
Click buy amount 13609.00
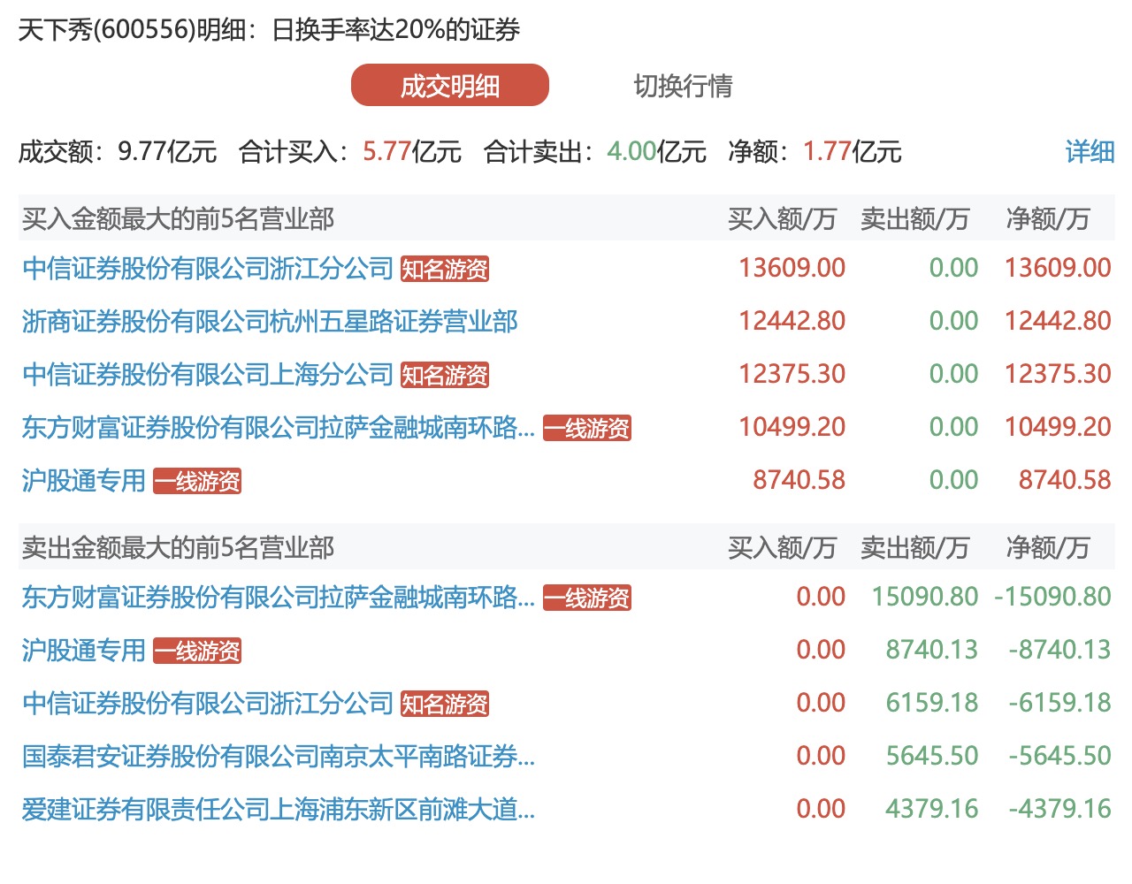[x=792, y=268]
